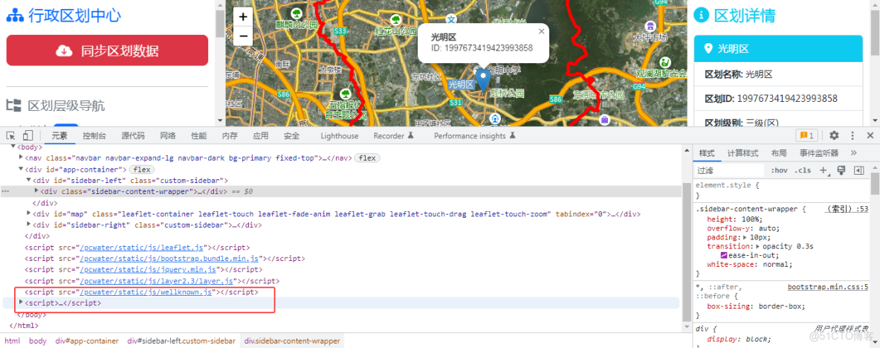This screenshot has width=880, height=348.
Task: Show more styles pane tabs chevron
Action: pos(854,153)
